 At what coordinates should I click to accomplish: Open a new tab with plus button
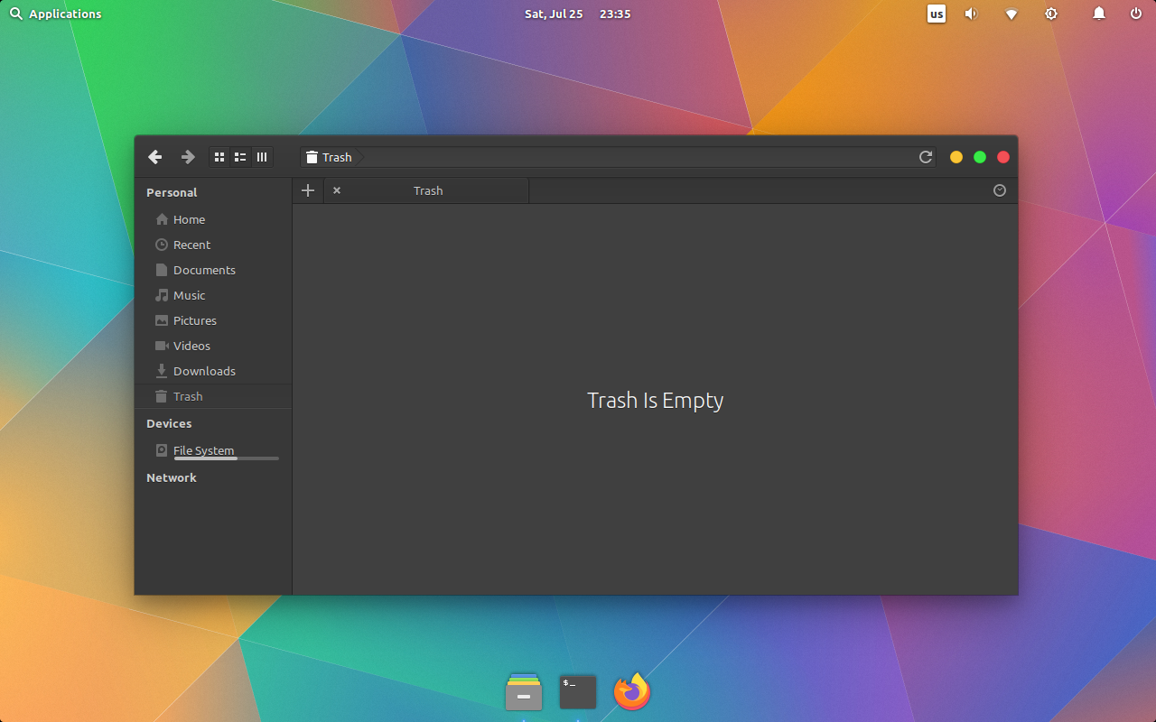pyautogui.click(x=308, y=190)
